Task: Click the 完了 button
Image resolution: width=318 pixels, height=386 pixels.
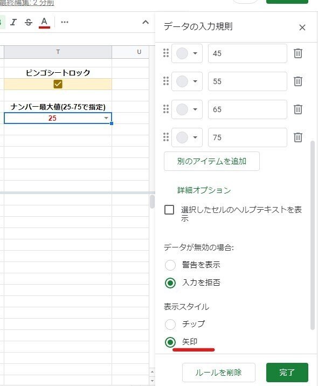Action: click(x=287, y=373)
